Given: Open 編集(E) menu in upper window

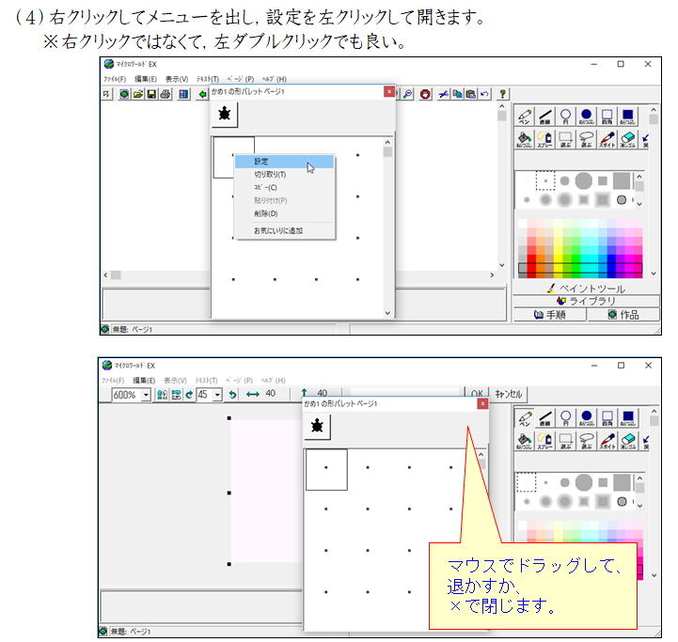Looking at the screenshot, I should tap(145, 79).
